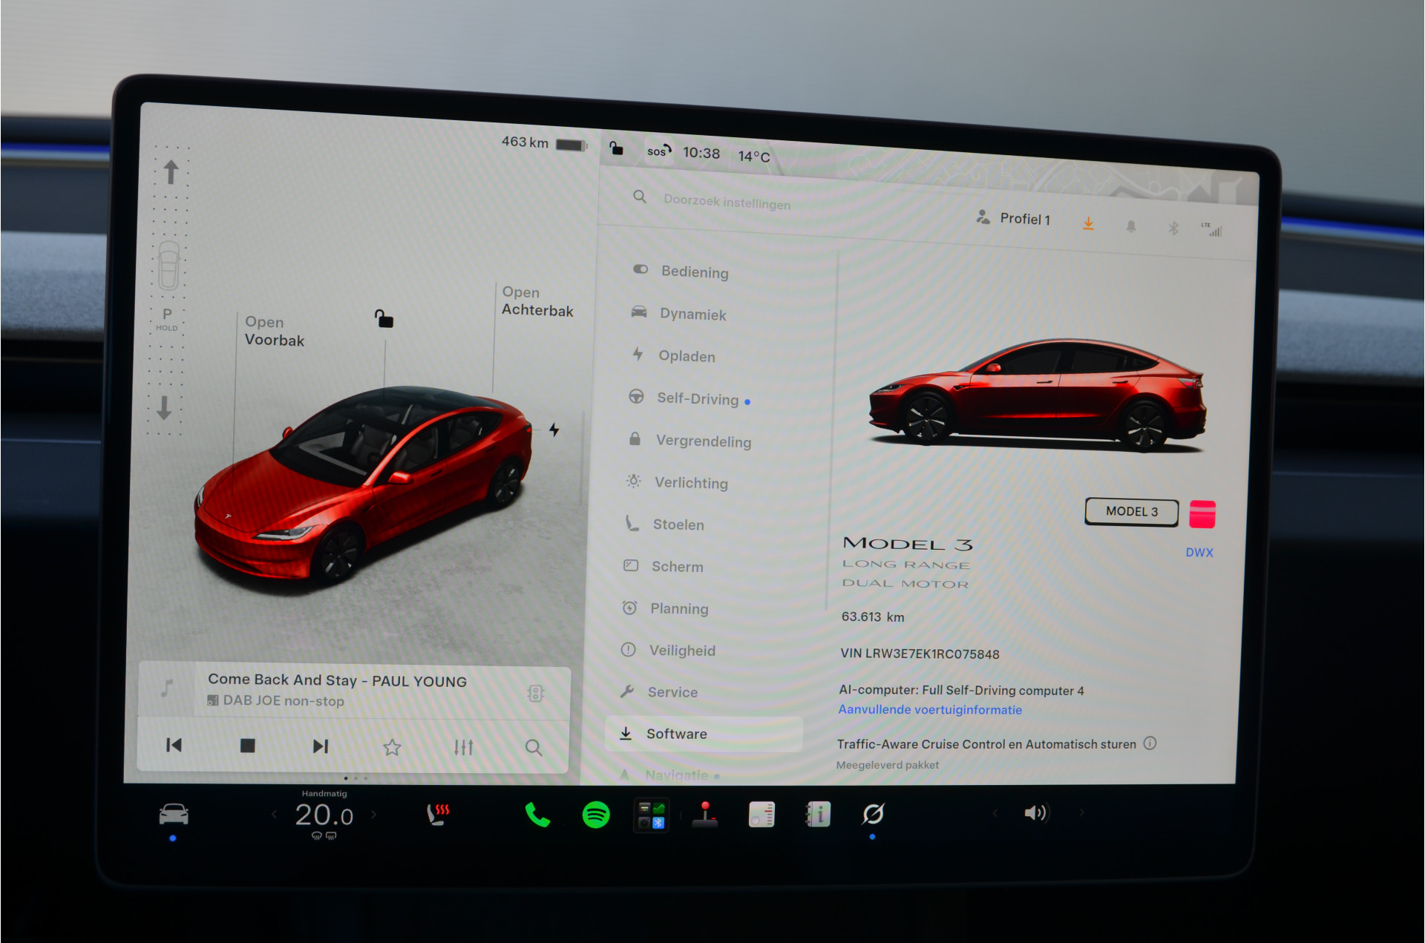This screenshot has width=1425, height=943.
Task: Open the arcade joystick app
Action: point(704,815)
